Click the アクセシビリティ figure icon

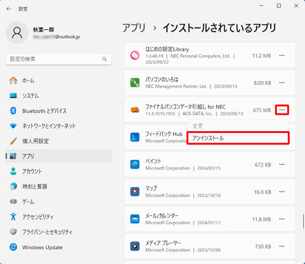[x=13, y=216]
